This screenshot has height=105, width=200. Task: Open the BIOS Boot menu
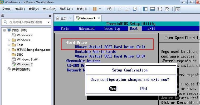pyautogui.click(x=134, y=28)
